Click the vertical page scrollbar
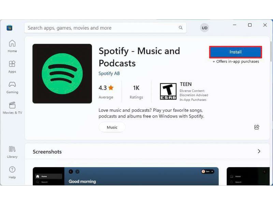The image size is (273, 205). click(271, 52)
